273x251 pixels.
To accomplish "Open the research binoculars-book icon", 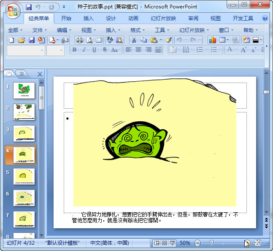I will tap(119, 40).
